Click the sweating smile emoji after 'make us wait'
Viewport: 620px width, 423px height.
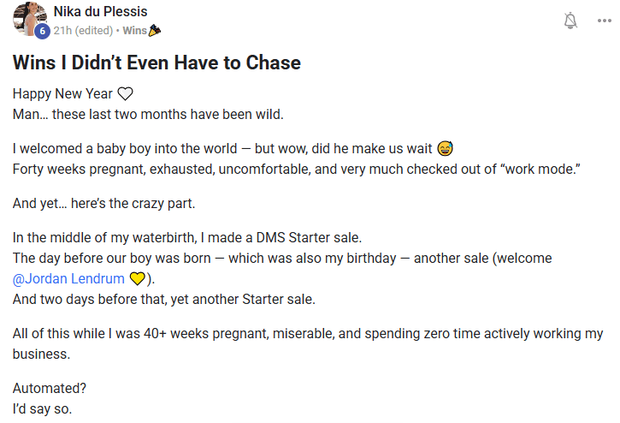445,148
